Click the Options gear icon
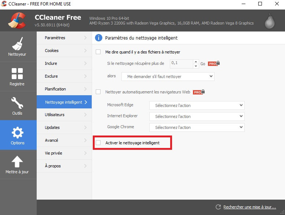This screenshot has height=215, width=285. [x=18, y=132]
